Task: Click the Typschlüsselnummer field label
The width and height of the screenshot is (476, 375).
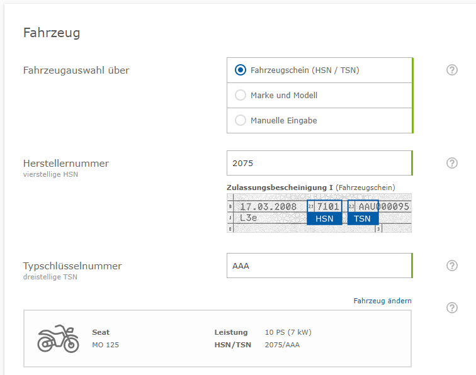Action: (72, 266)
